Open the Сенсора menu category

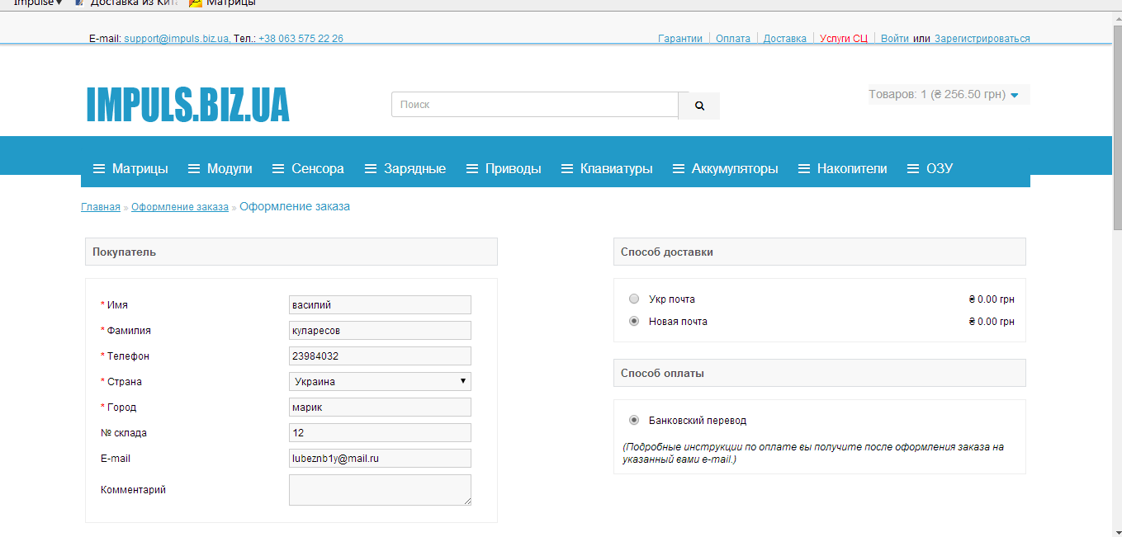pos(318,168)
